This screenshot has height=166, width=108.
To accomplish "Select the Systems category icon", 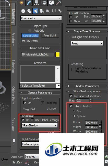I will pos(60,11).
